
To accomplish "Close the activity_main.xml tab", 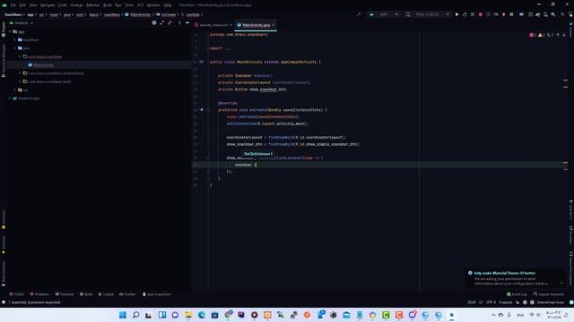I will (x=231, y=25).
